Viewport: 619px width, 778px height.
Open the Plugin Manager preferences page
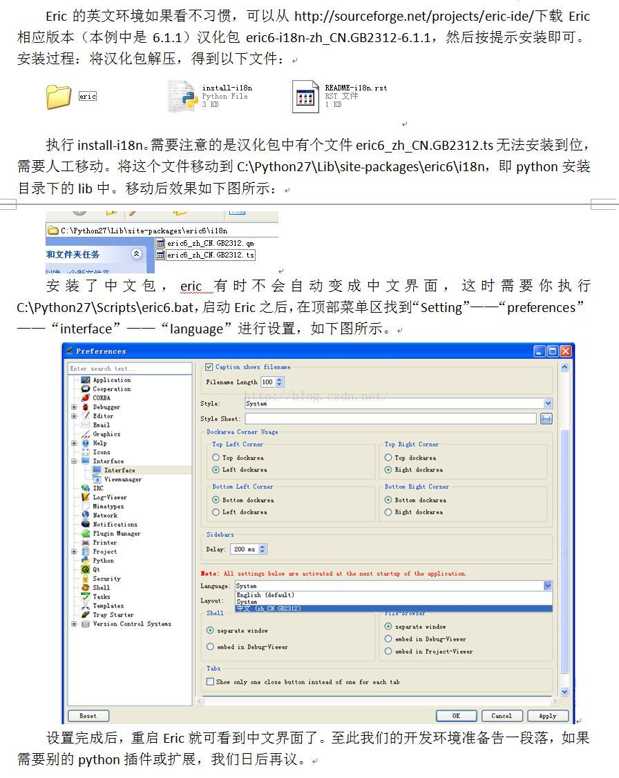(116, 534)
